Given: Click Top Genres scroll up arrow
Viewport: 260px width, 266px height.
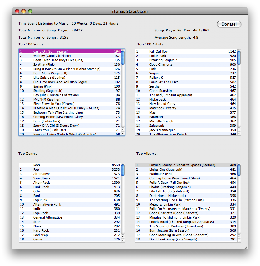Looking at the screenshot, I should [x=123, y=236].
